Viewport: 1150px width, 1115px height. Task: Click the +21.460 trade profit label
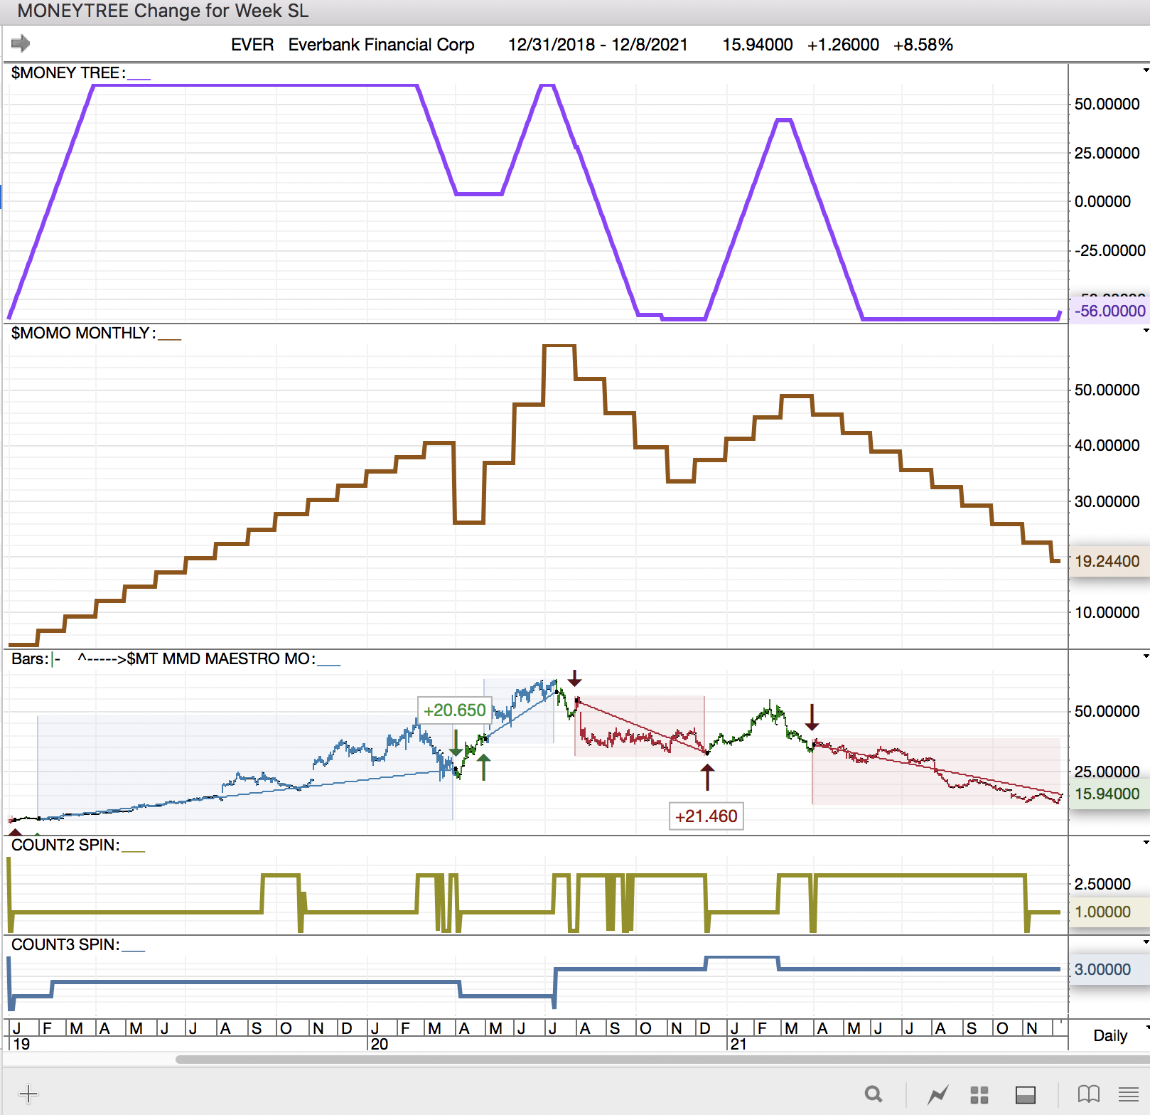[x=706, y=816]
